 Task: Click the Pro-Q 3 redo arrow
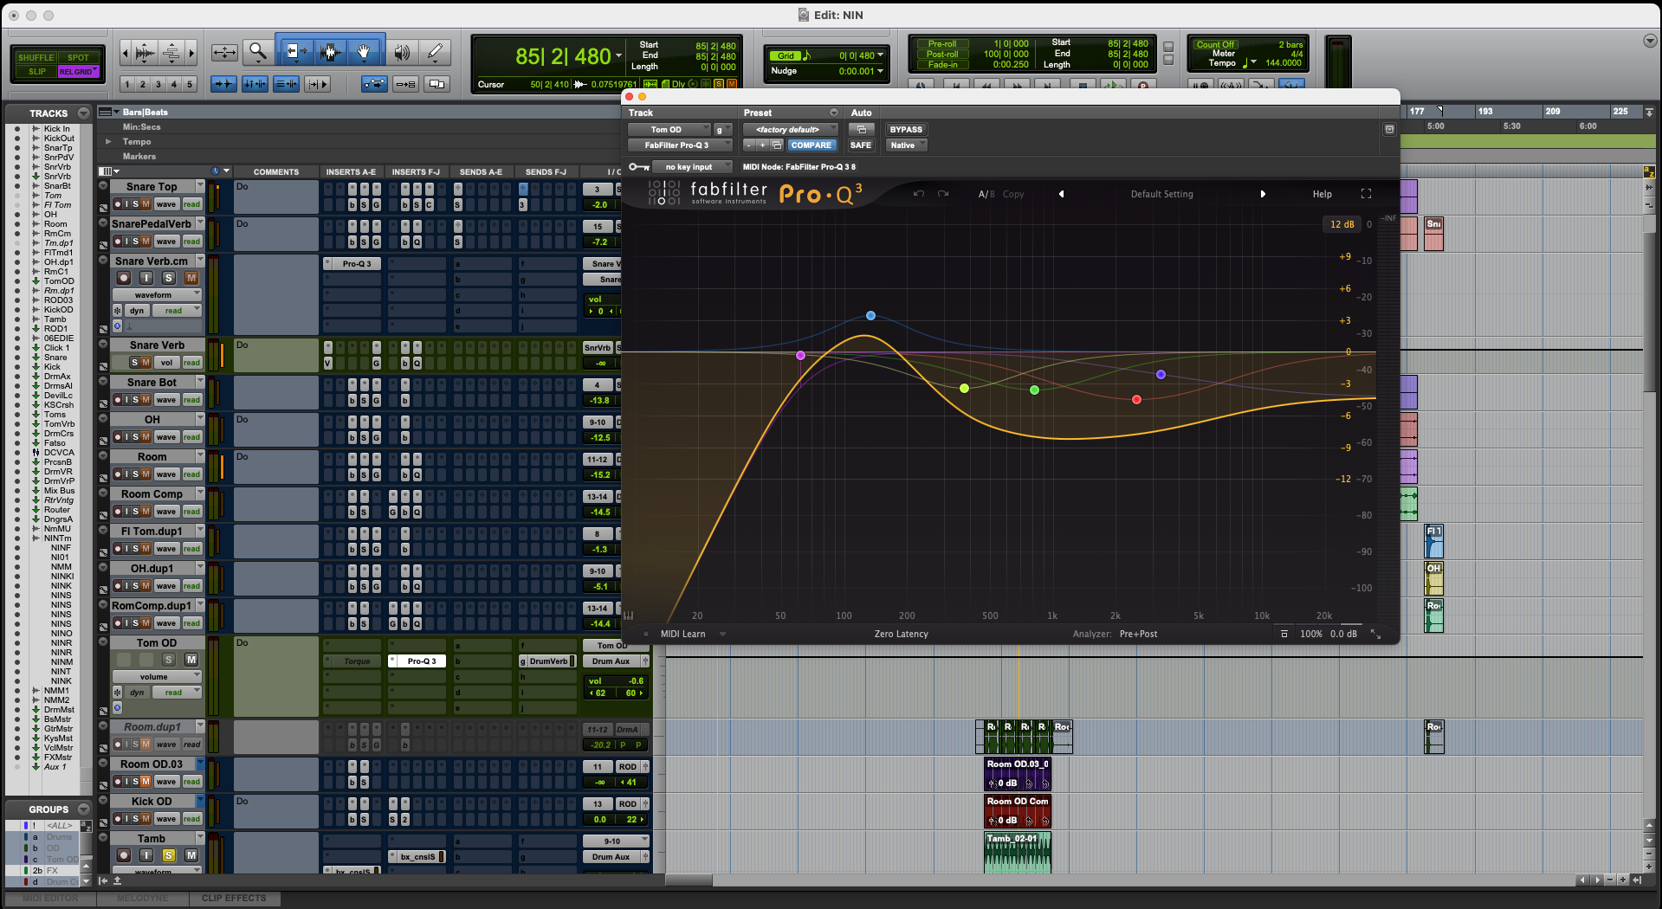click(x=943, y=194)
